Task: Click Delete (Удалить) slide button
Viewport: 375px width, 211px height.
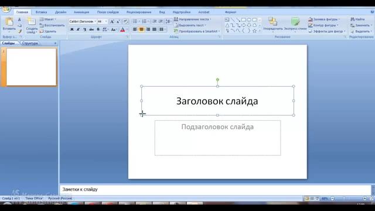Action: click(48, 31)
